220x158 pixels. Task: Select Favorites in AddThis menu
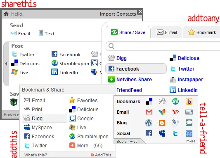pos(83,100)
